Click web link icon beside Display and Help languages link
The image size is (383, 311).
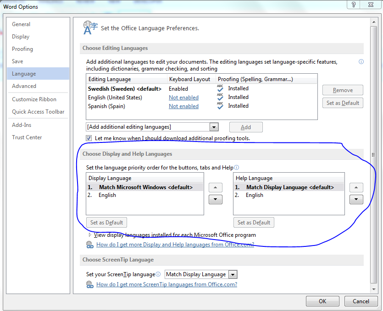tap(90, 245)
